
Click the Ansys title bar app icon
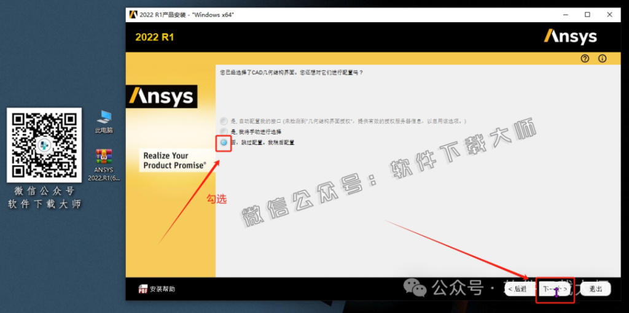click(x=133, y=15)
